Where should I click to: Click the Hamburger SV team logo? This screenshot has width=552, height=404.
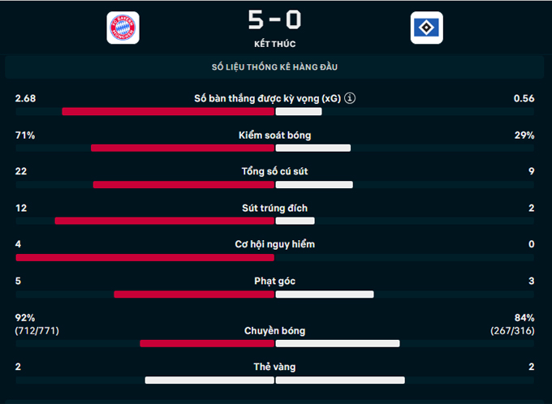427,28
